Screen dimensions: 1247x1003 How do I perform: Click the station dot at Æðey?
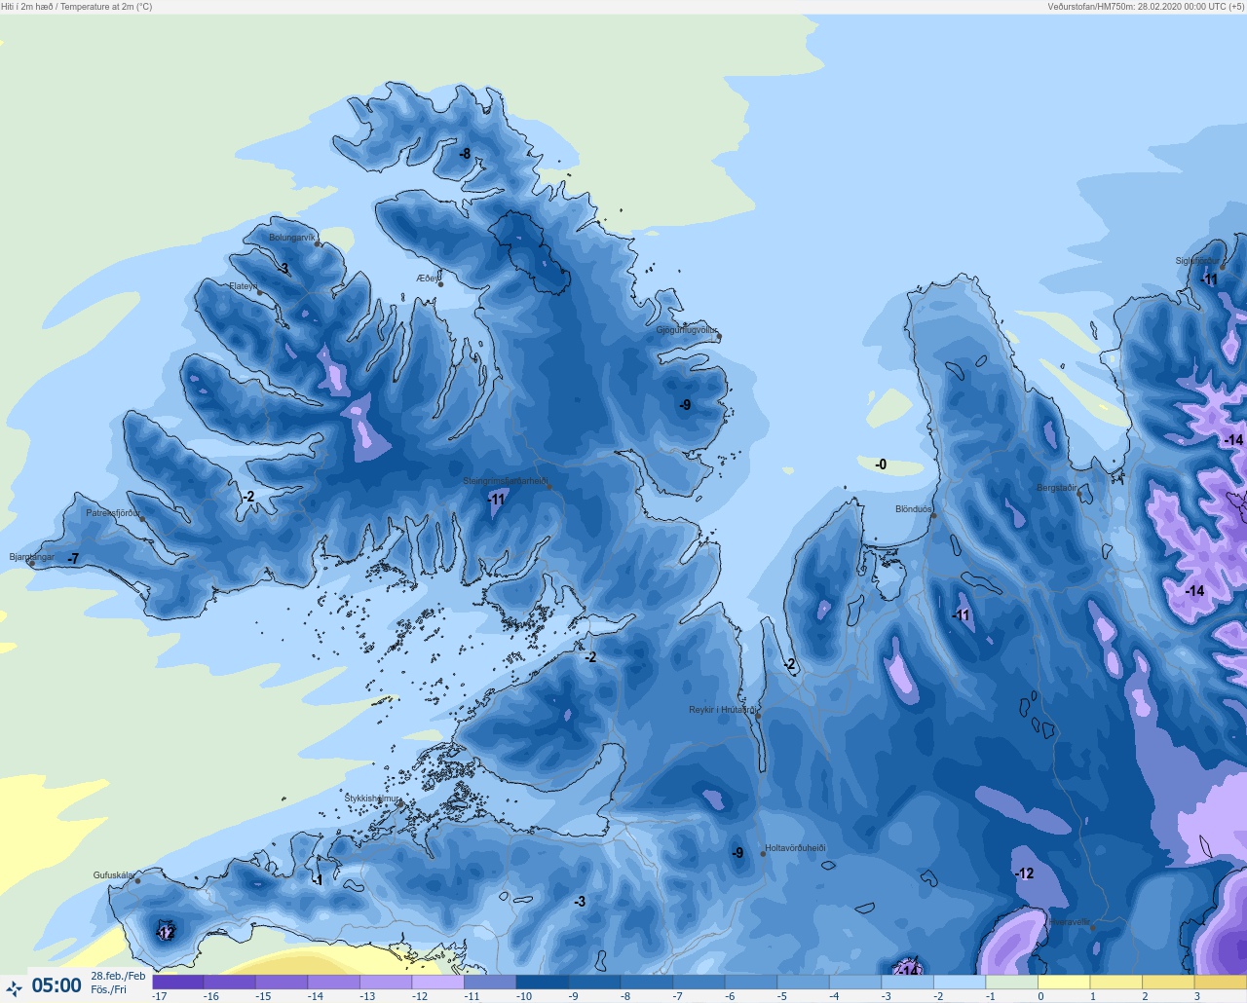click(440, 284)
